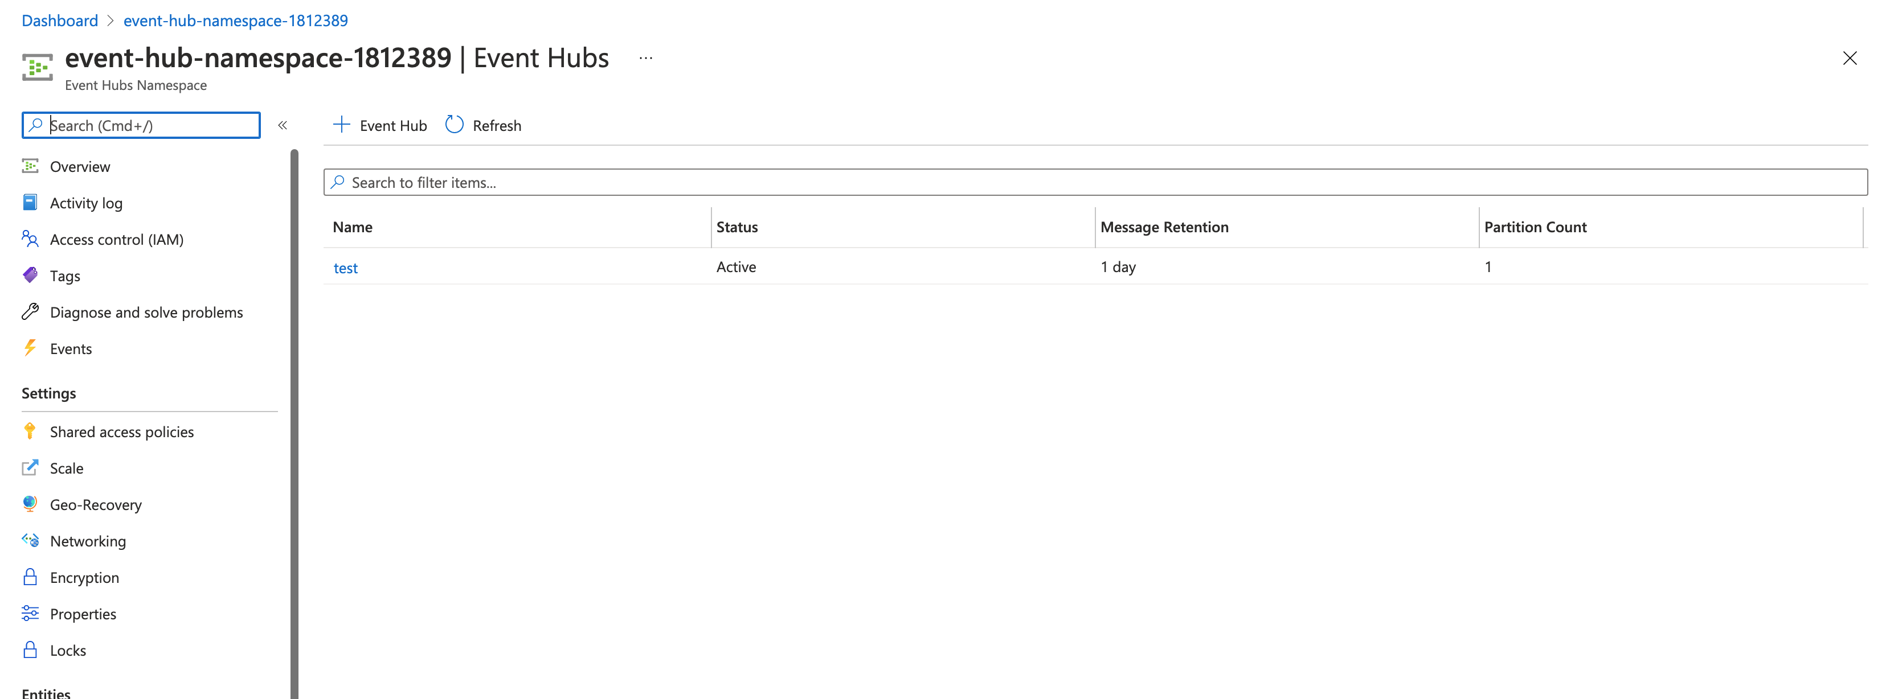
Task: Open the Scale settings
Action: [x=67, y=467]
